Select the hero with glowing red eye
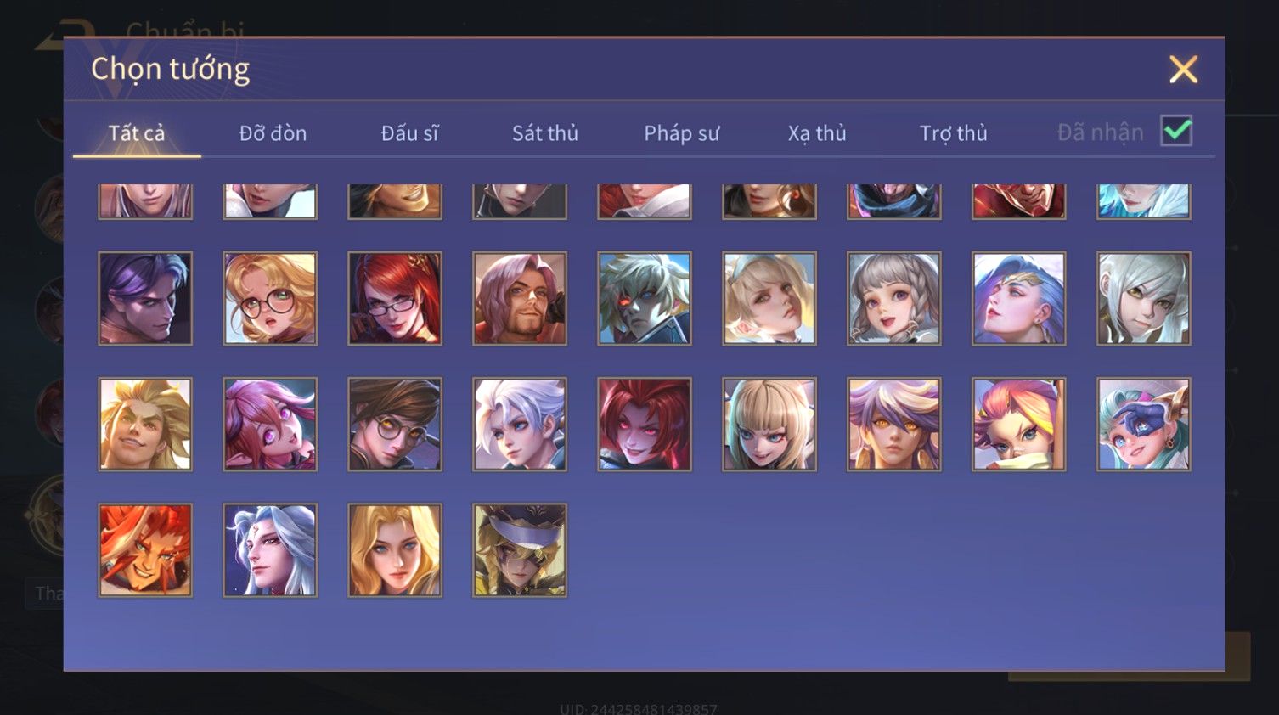Image resolution: width=1279 pixels, height=715 pixels. [x=645, y=298]
